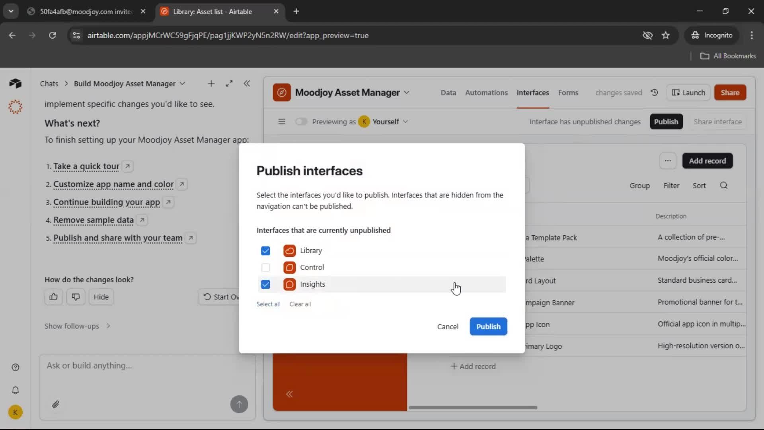Switch to the Forms tab
The image size is (764, 430).
(x=568, y=92)
